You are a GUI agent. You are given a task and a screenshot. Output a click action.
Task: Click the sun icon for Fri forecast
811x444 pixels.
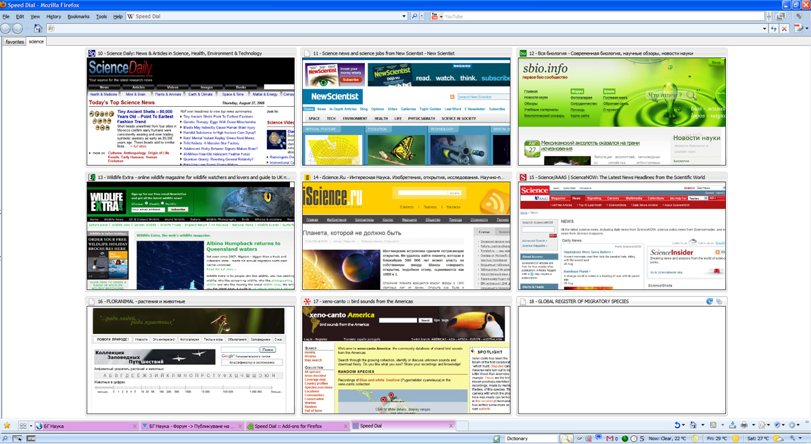click(735, 439)
